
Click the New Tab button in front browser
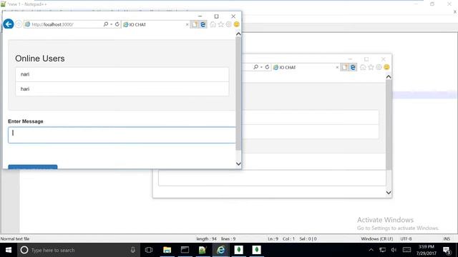click(x=195, y=24)
